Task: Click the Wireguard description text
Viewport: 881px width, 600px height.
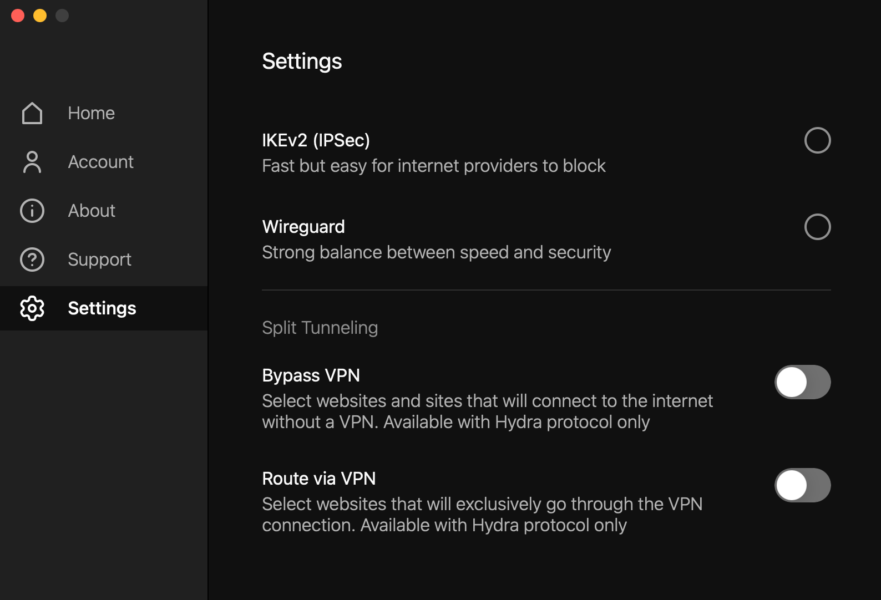Action: point(436,252)
